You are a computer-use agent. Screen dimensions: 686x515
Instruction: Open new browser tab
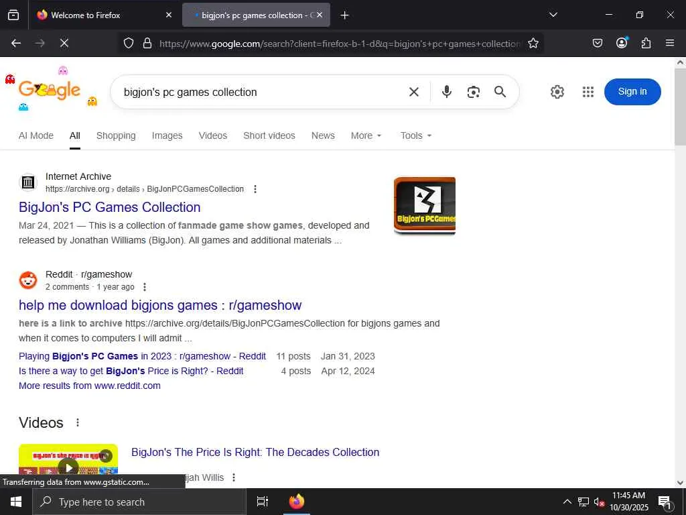coord(344,15)
